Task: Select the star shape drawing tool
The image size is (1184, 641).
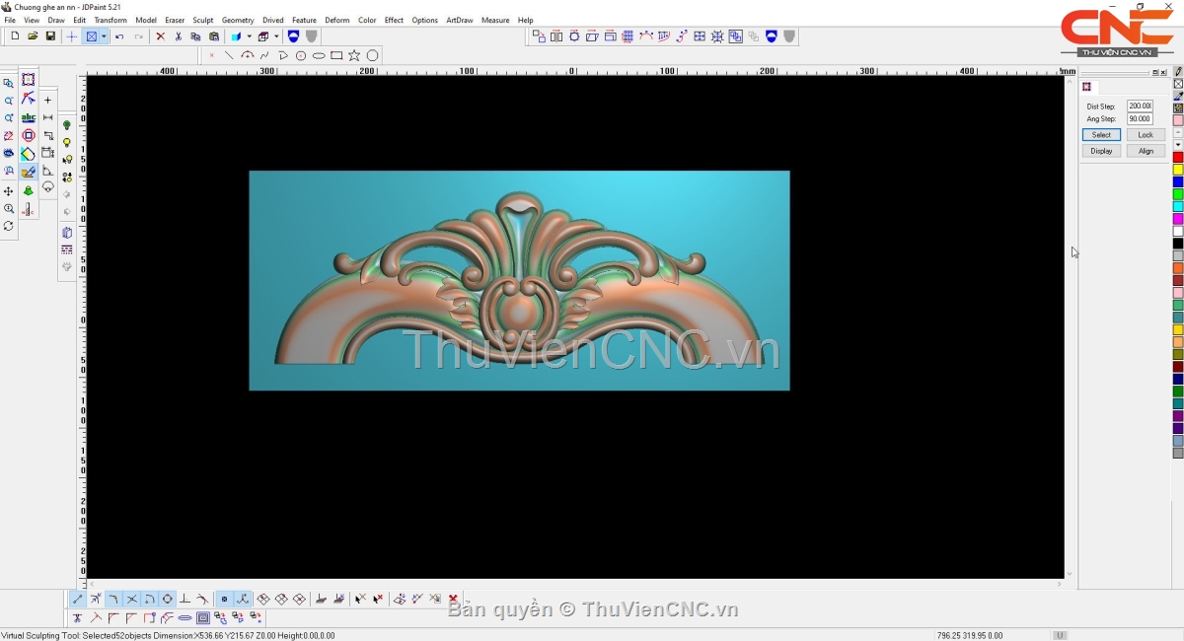Action: coord(354,55)
